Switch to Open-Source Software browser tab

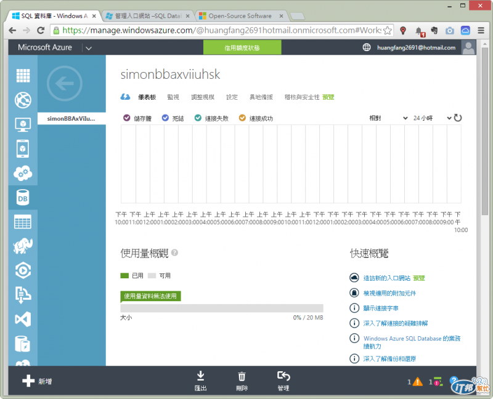pyautogui.click(x=240, y=16)
